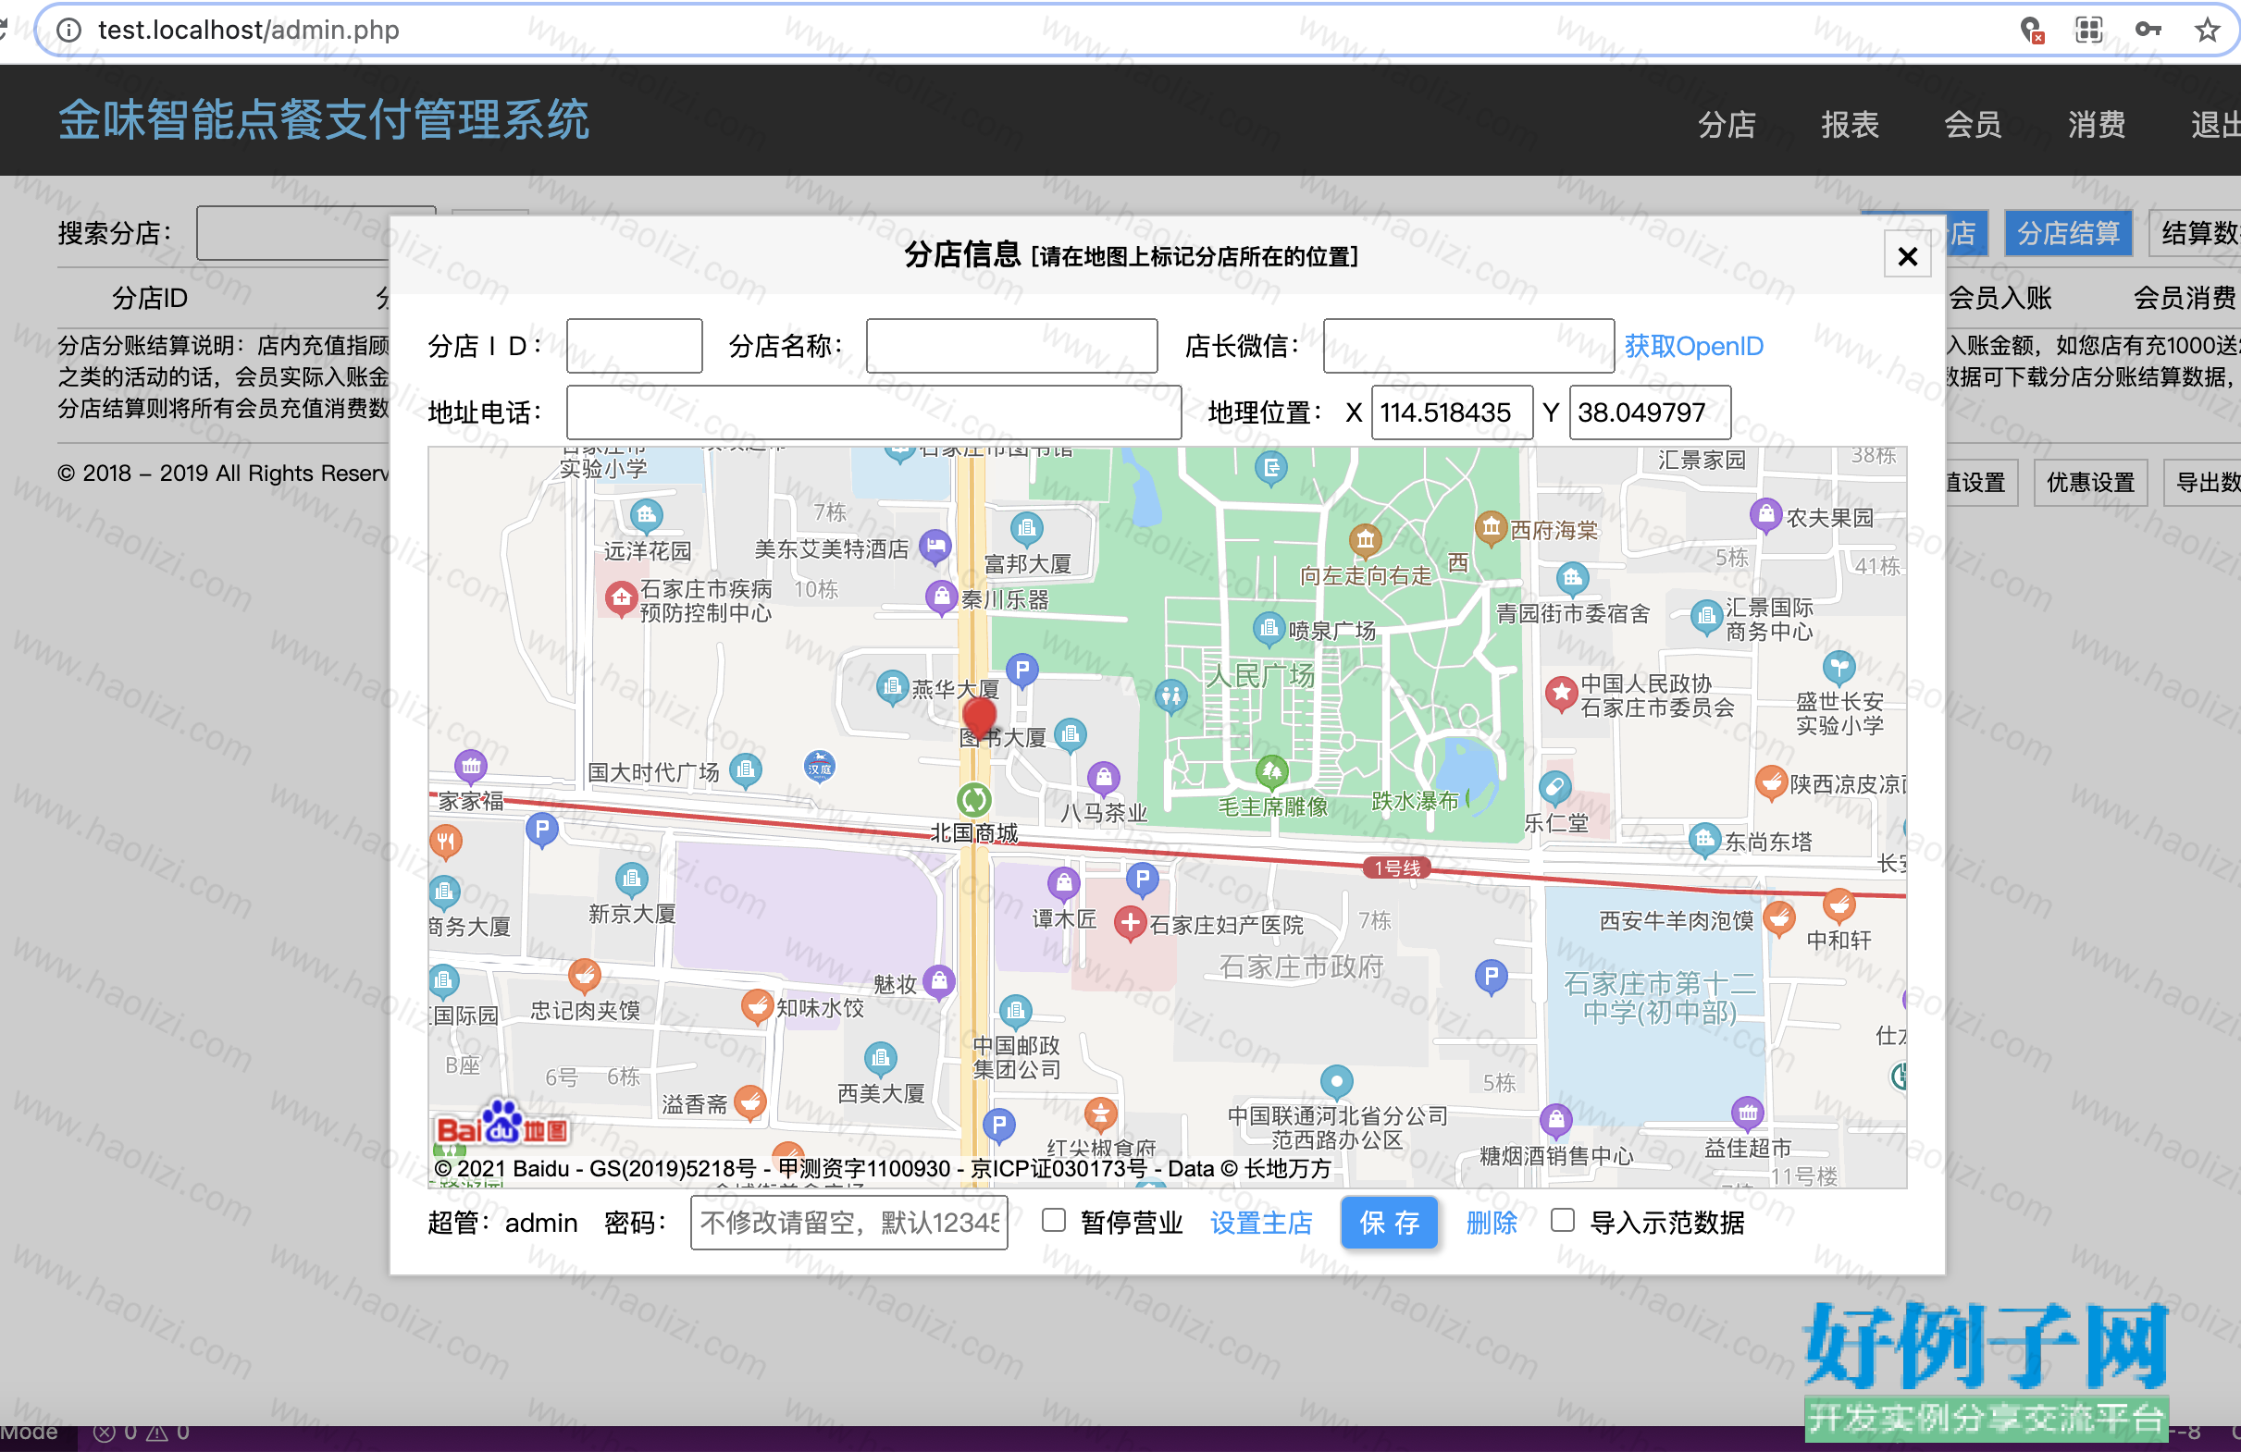Enable the 导入示范数据 checkbox
This screenshot has width=2241, height=1452.
(x=1562, y=1221)
